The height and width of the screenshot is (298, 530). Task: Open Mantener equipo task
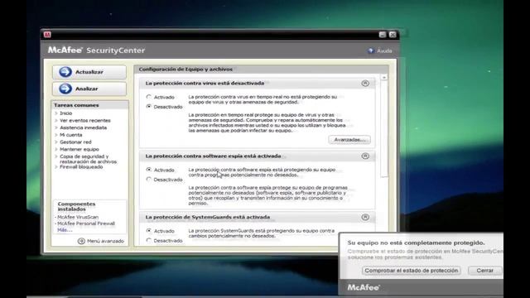pos(79,149)
